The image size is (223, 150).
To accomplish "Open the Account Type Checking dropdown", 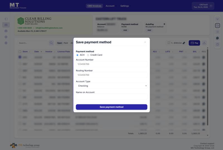I will (112, 86).
